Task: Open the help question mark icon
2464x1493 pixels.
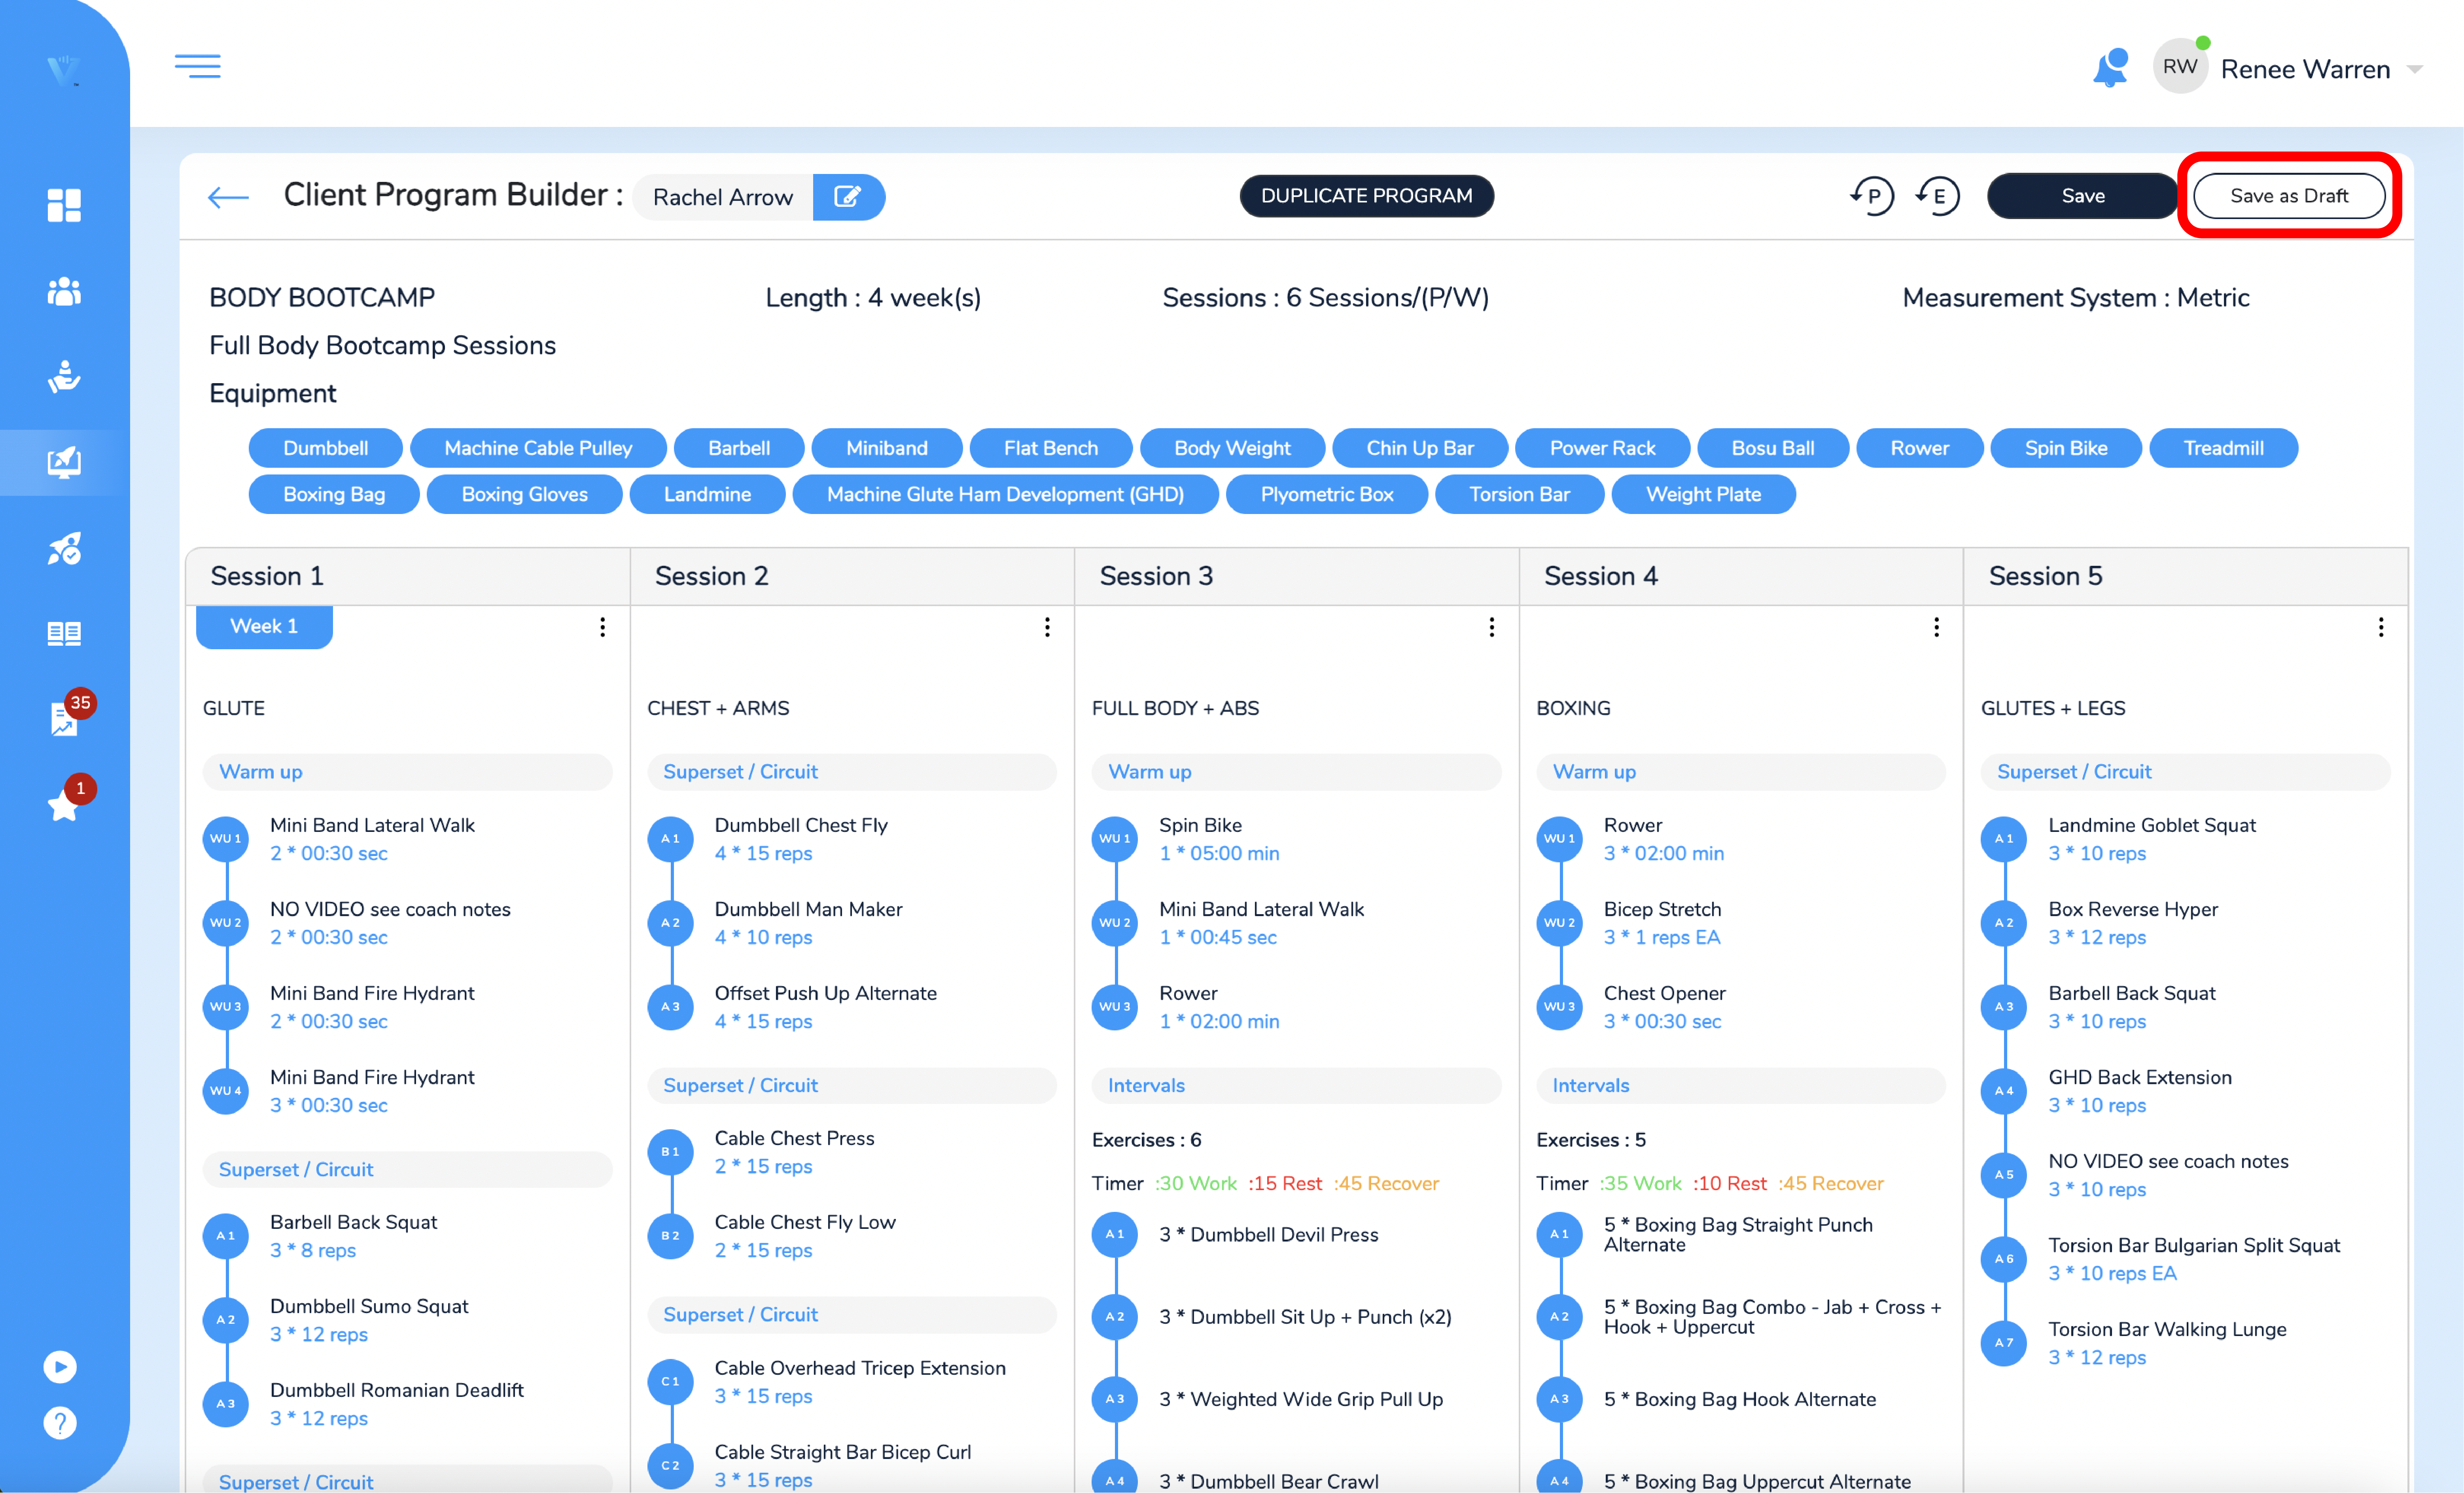Action: tap(60, 1423)
